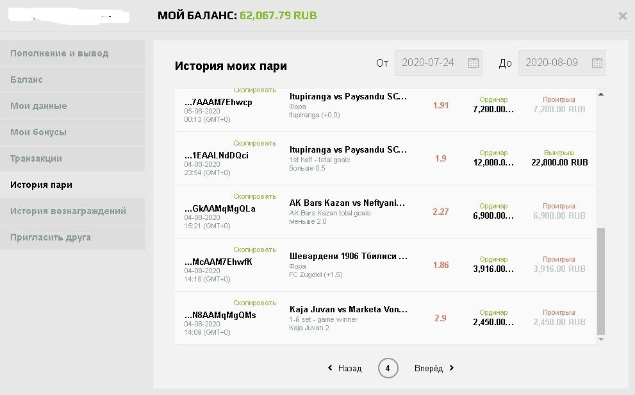The height and width of the screenshot is (395, 635).
Task: Click the start date field 2020-07-24
Action: point(428,63)
